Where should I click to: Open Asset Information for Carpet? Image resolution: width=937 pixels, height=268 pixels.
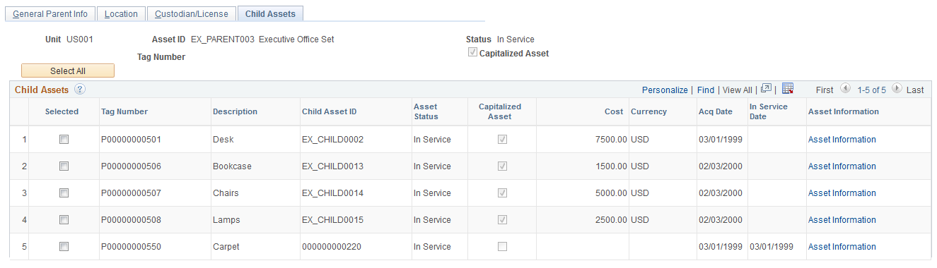(842, 247)
